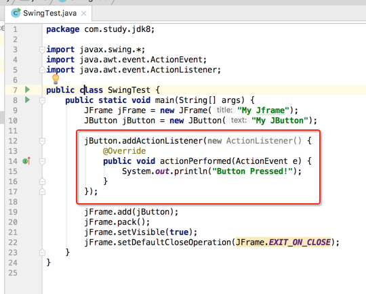The image size is (366, 294).
Task: Click the "My Jframe" string literal
Action: [x=263, y=110]
